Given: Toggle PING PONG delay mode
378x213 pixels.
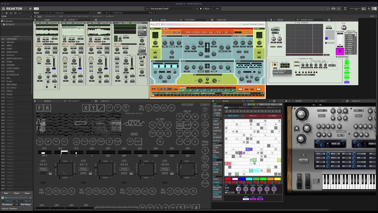Looking at the screenshot, I should click(x=180, y=125).
